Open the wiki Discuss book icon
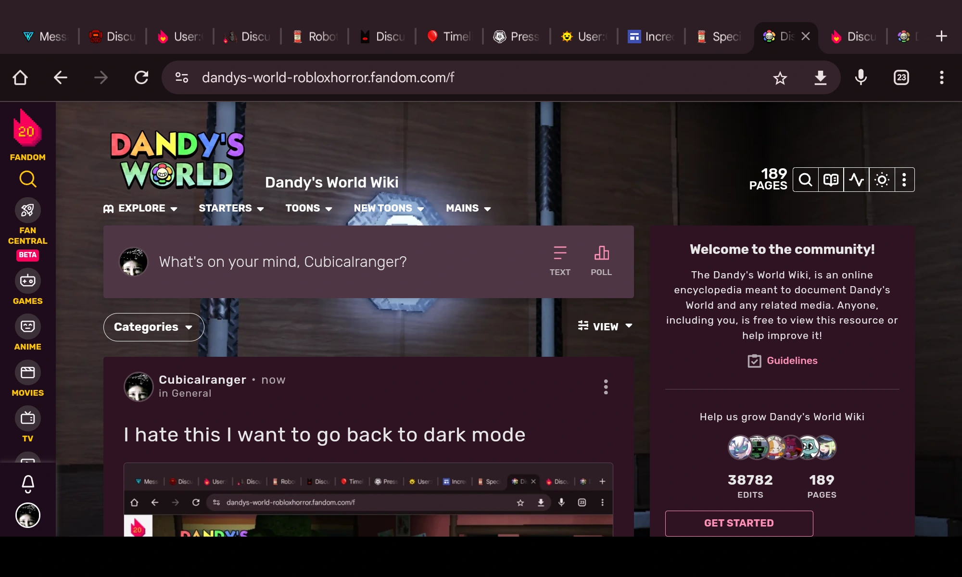 coord(831,180)
